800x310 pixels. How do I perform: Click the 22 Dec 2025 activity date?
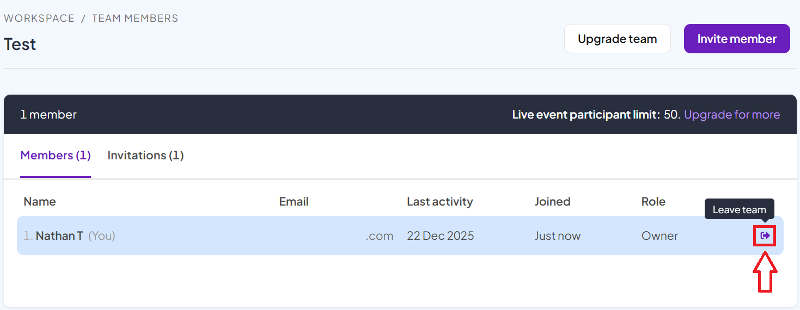[440, 236]
